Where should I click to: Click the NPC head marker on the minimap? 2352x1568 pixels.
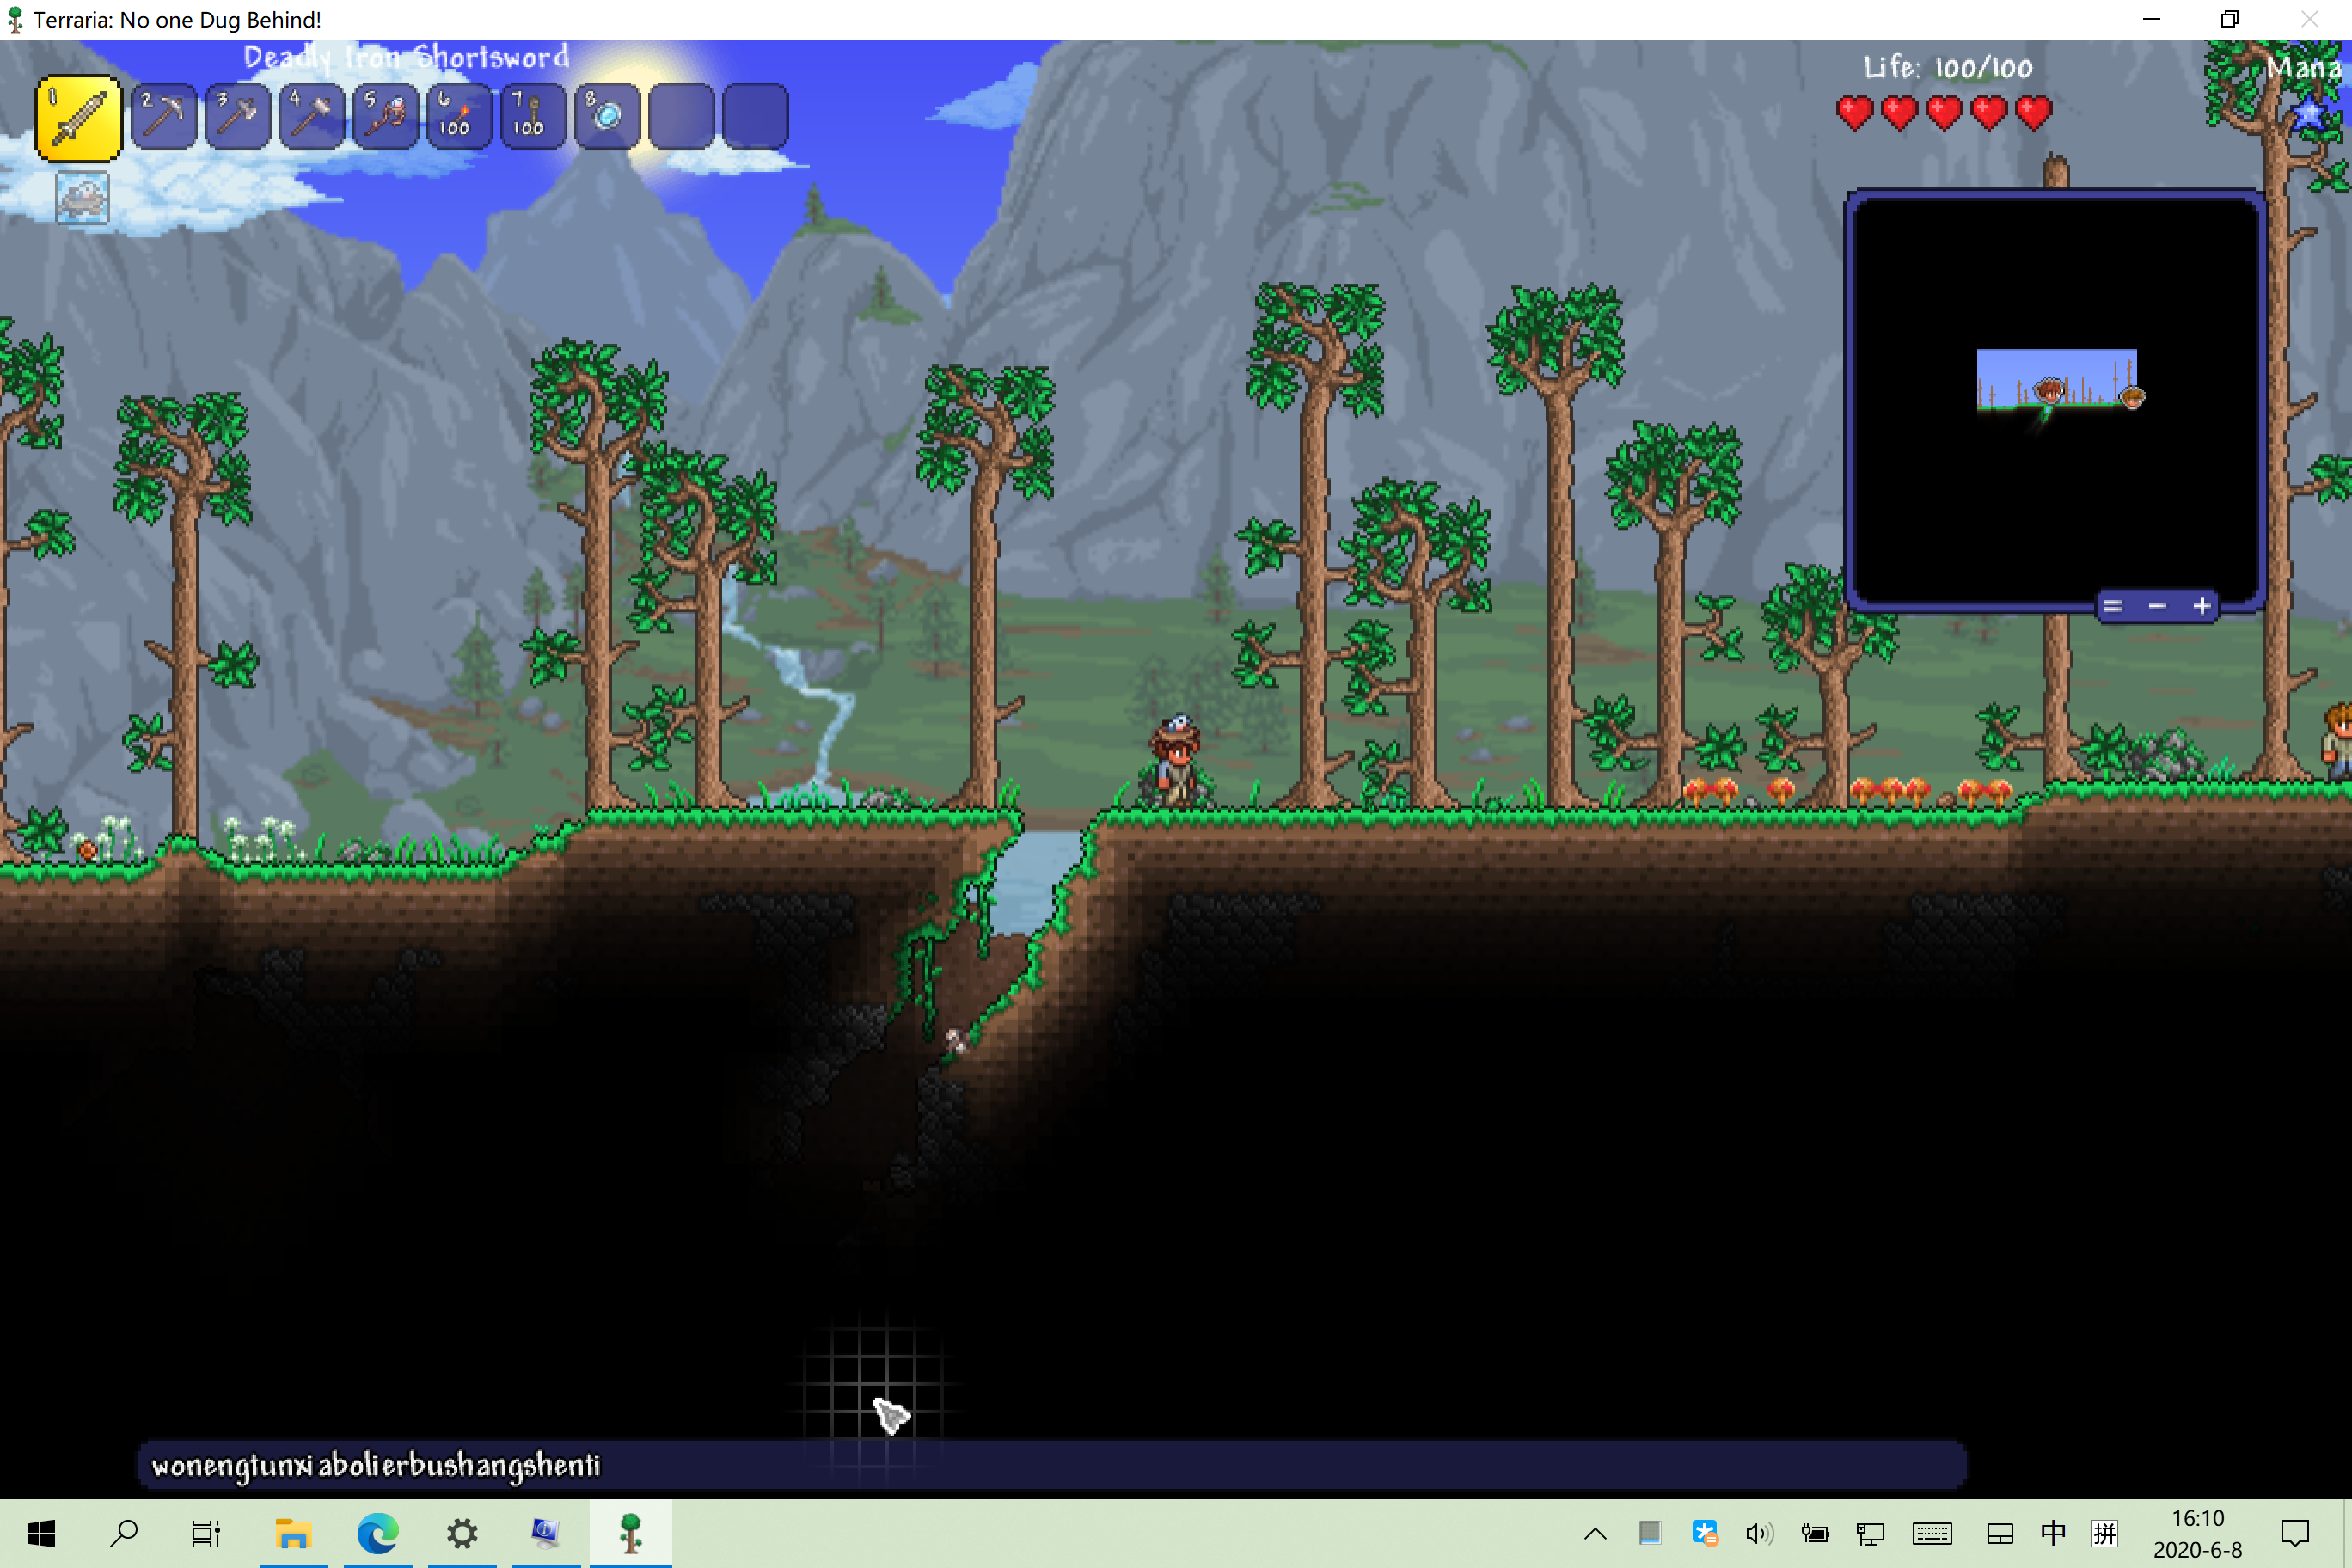2132,397
